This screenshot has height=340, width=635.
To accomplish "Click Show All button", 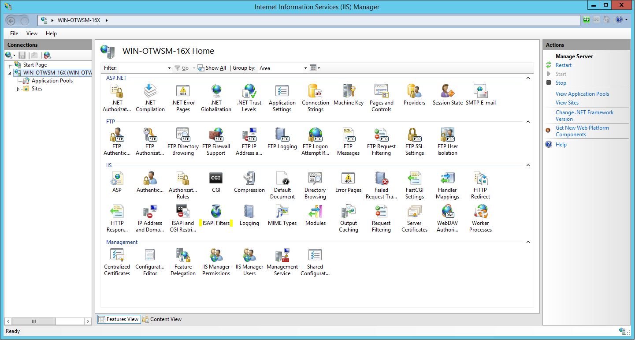I will tap(212, 68).
